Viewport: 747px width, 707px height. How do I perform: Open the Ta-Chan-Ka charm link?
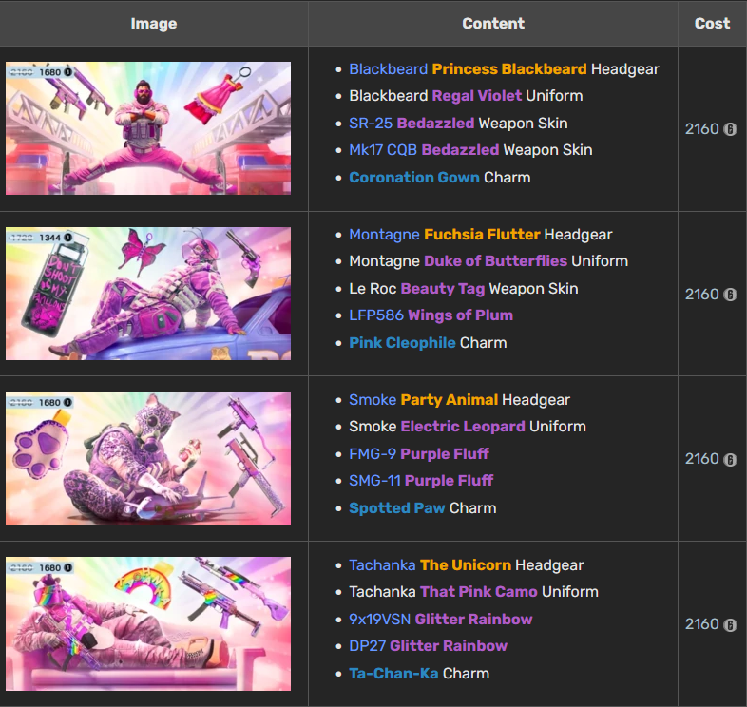click(x=393, y=674)
